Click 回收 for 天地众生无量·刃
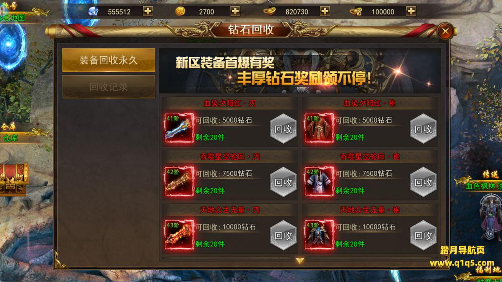Image resolution: width=502 pixels, height=282 pixels. (283, 235)
